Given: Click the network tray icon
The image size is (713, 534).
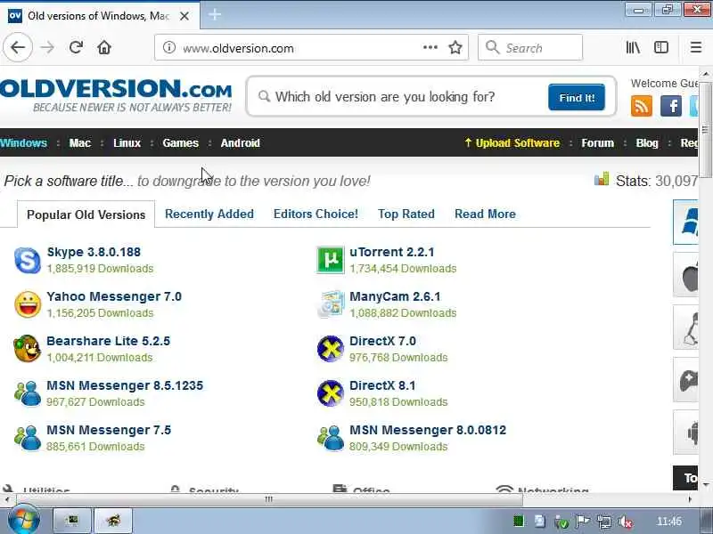Looking at the screenshot, I should pyautogui.click(x=604, y=522).
